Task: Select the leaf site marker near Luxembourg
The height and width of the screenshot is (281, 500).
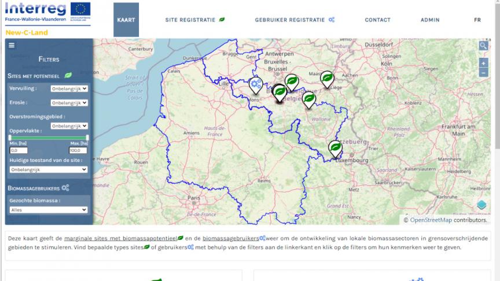Action: click(335, 147)
